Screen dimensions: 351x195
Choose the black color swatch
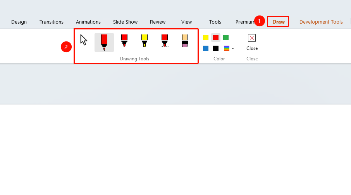(x=216, y=48)
